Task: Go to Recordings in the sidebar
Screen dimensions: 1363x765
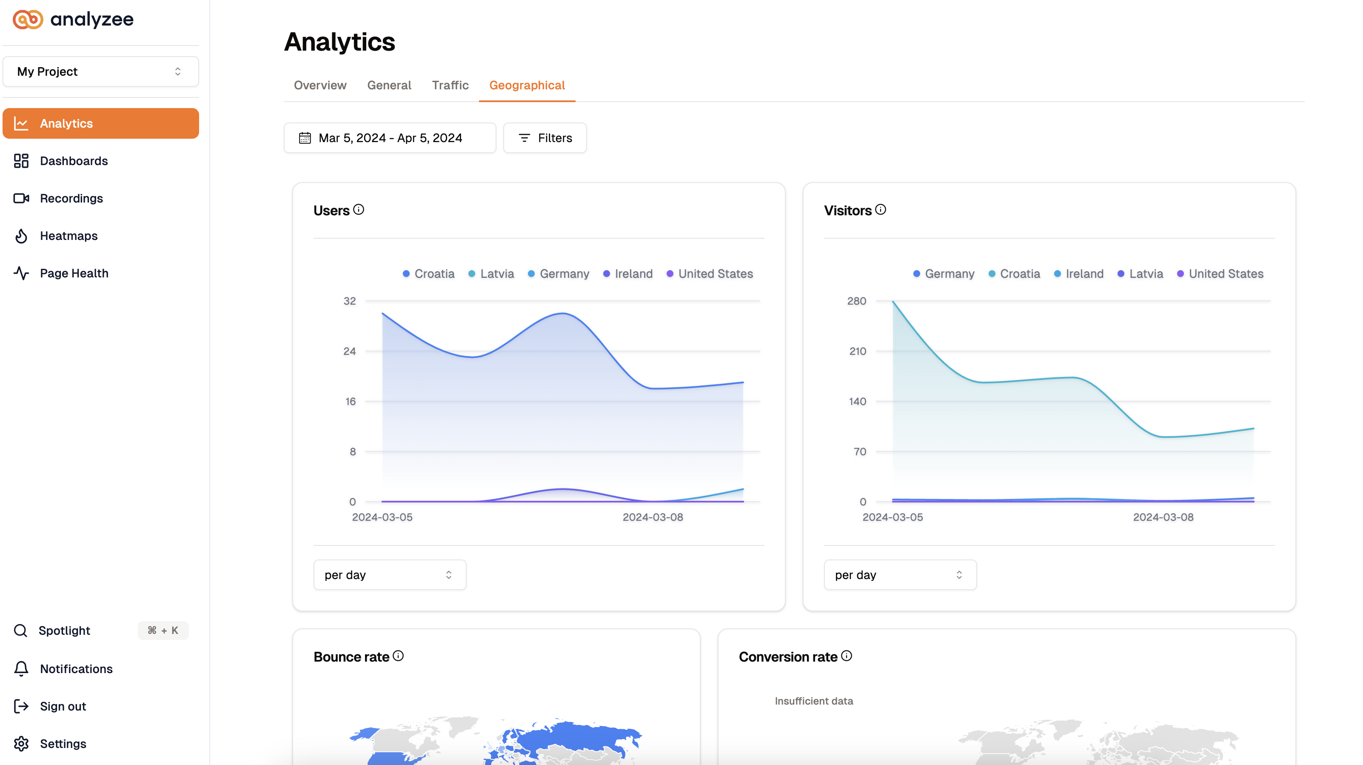Action: (100, 198)
